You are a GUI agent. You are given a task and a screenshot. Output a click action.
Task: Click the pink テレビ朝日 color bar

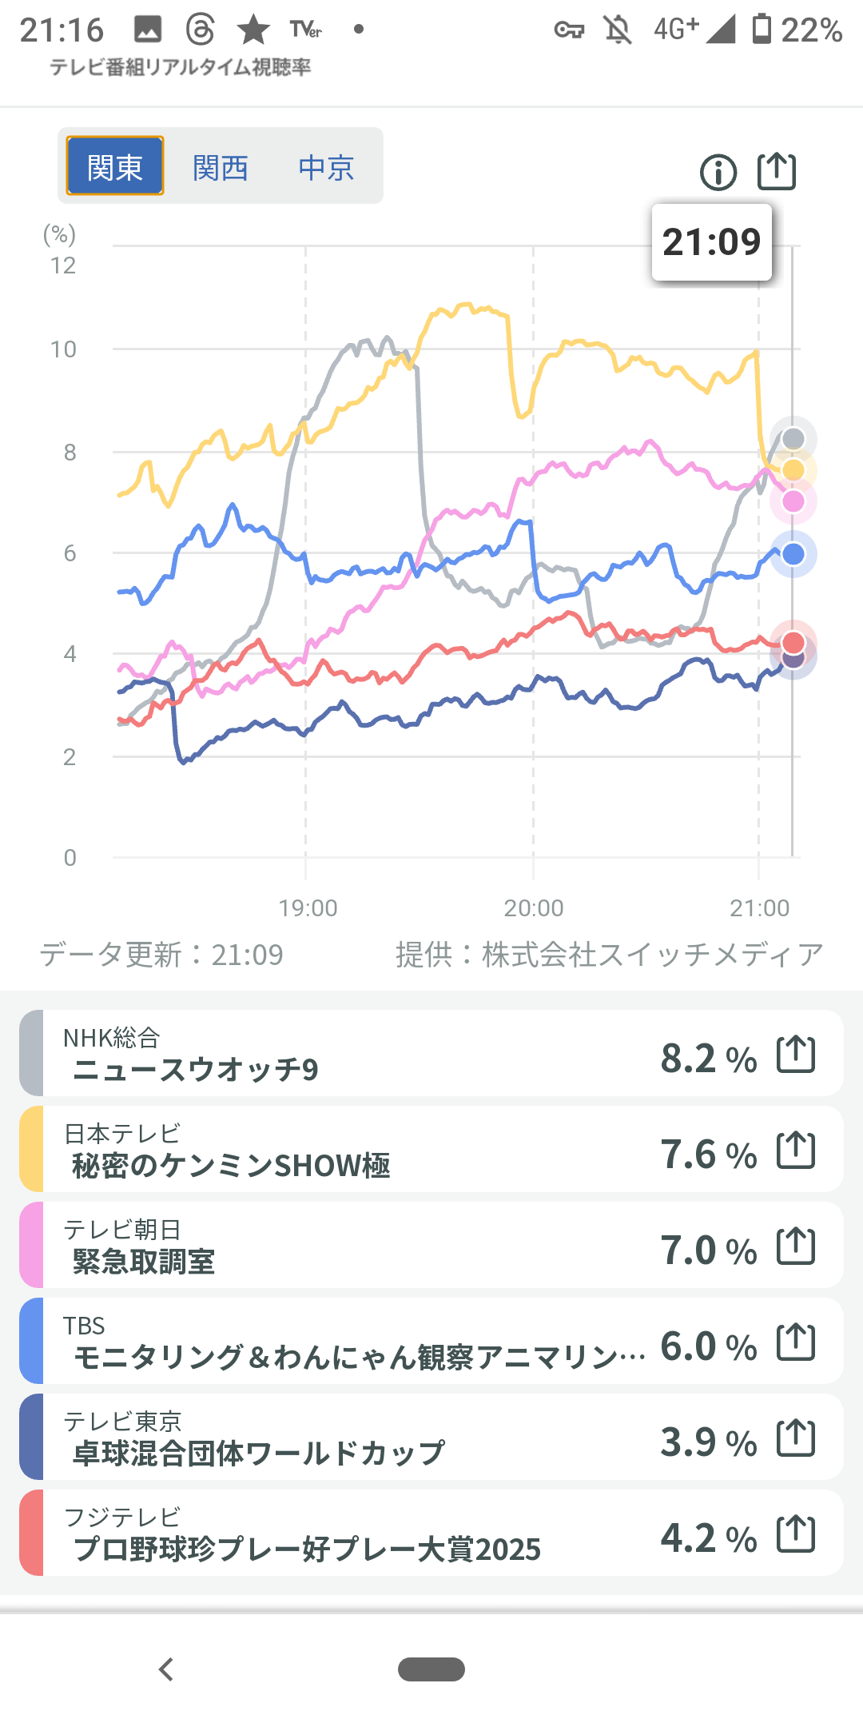pos(31,1246)
